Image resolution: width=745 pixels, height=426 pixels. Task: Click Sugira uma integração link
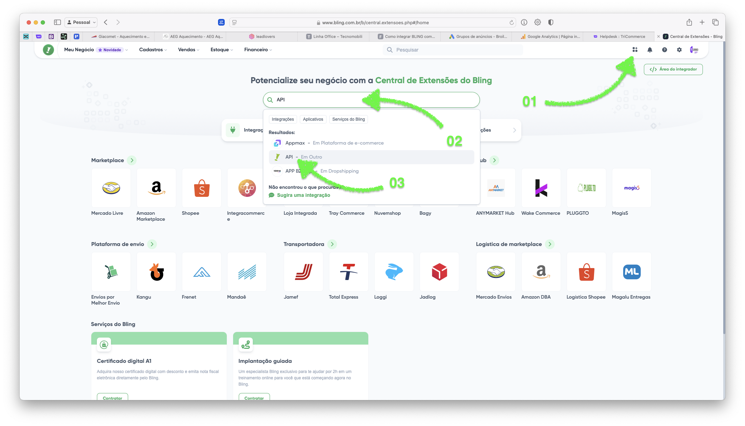303,195
